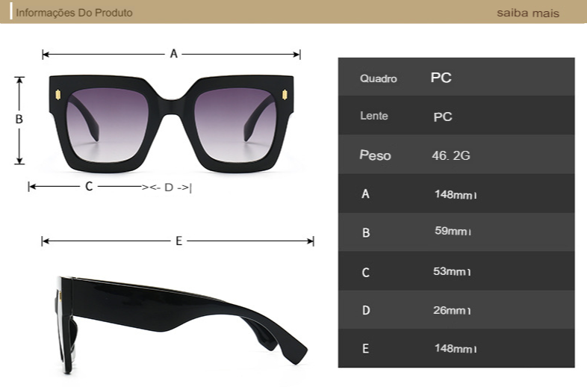Click the E temple length marker
This screenshot has width=587, height=387.
[178, 241]
